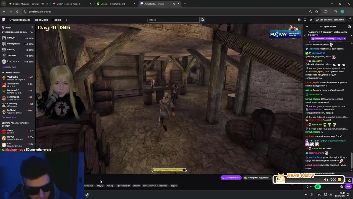Screen dimensions: 353x199
Task: Click the Steam icon in taskbar
Action: tap(87, 195)
